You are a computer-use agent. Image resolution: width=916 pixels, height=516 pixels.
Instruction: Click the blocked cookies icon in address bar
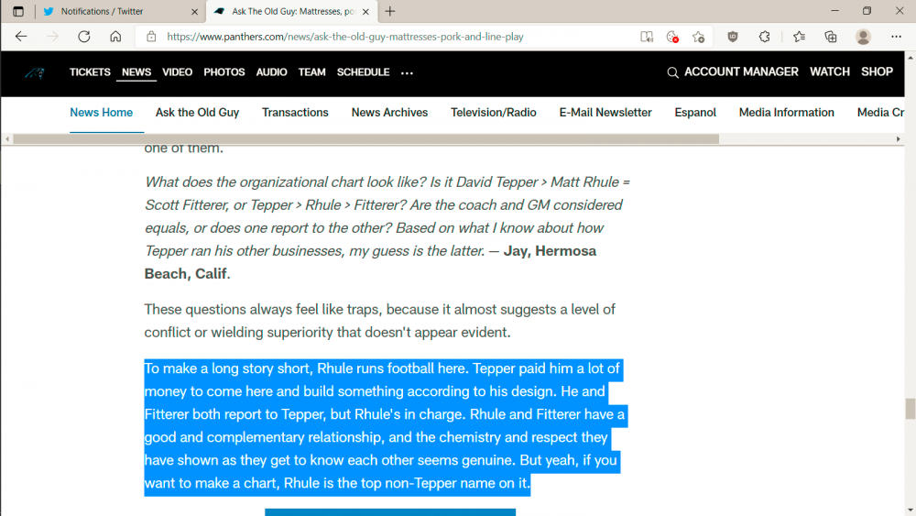point(672,37)
